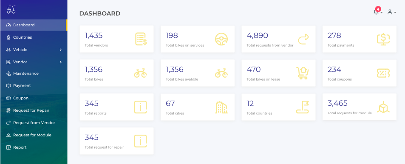This screenshot has height=164, width=405.
Task: Click the Total bikes label
Action: point(94,79)
